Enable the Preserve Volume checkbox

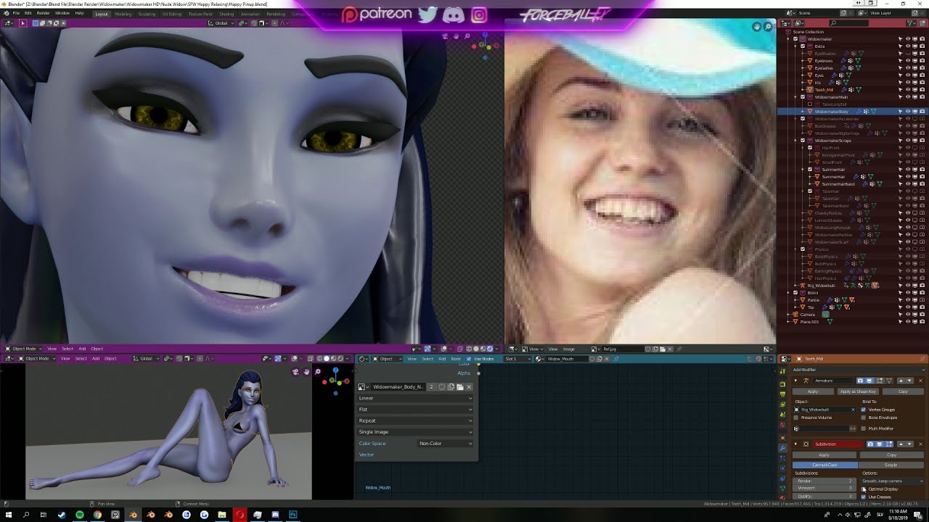[795, 418]
